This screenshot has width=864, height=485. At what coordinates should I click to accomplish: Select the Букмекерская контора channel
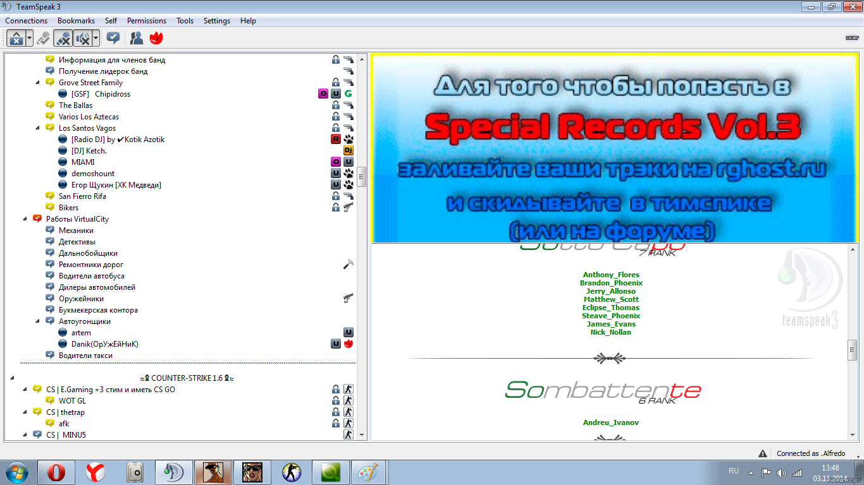click(x=98, y=310)
